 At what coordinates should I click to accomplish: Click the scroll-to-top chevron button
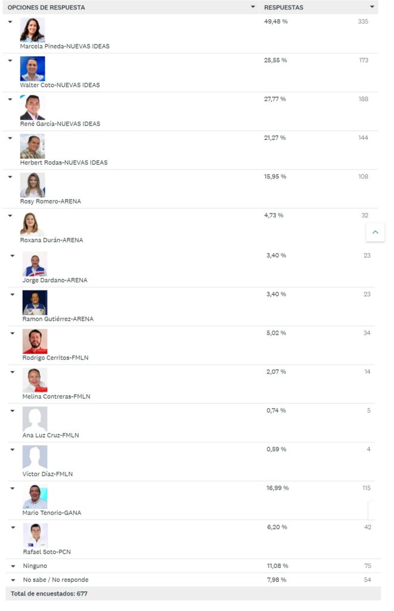coord(375,232)
